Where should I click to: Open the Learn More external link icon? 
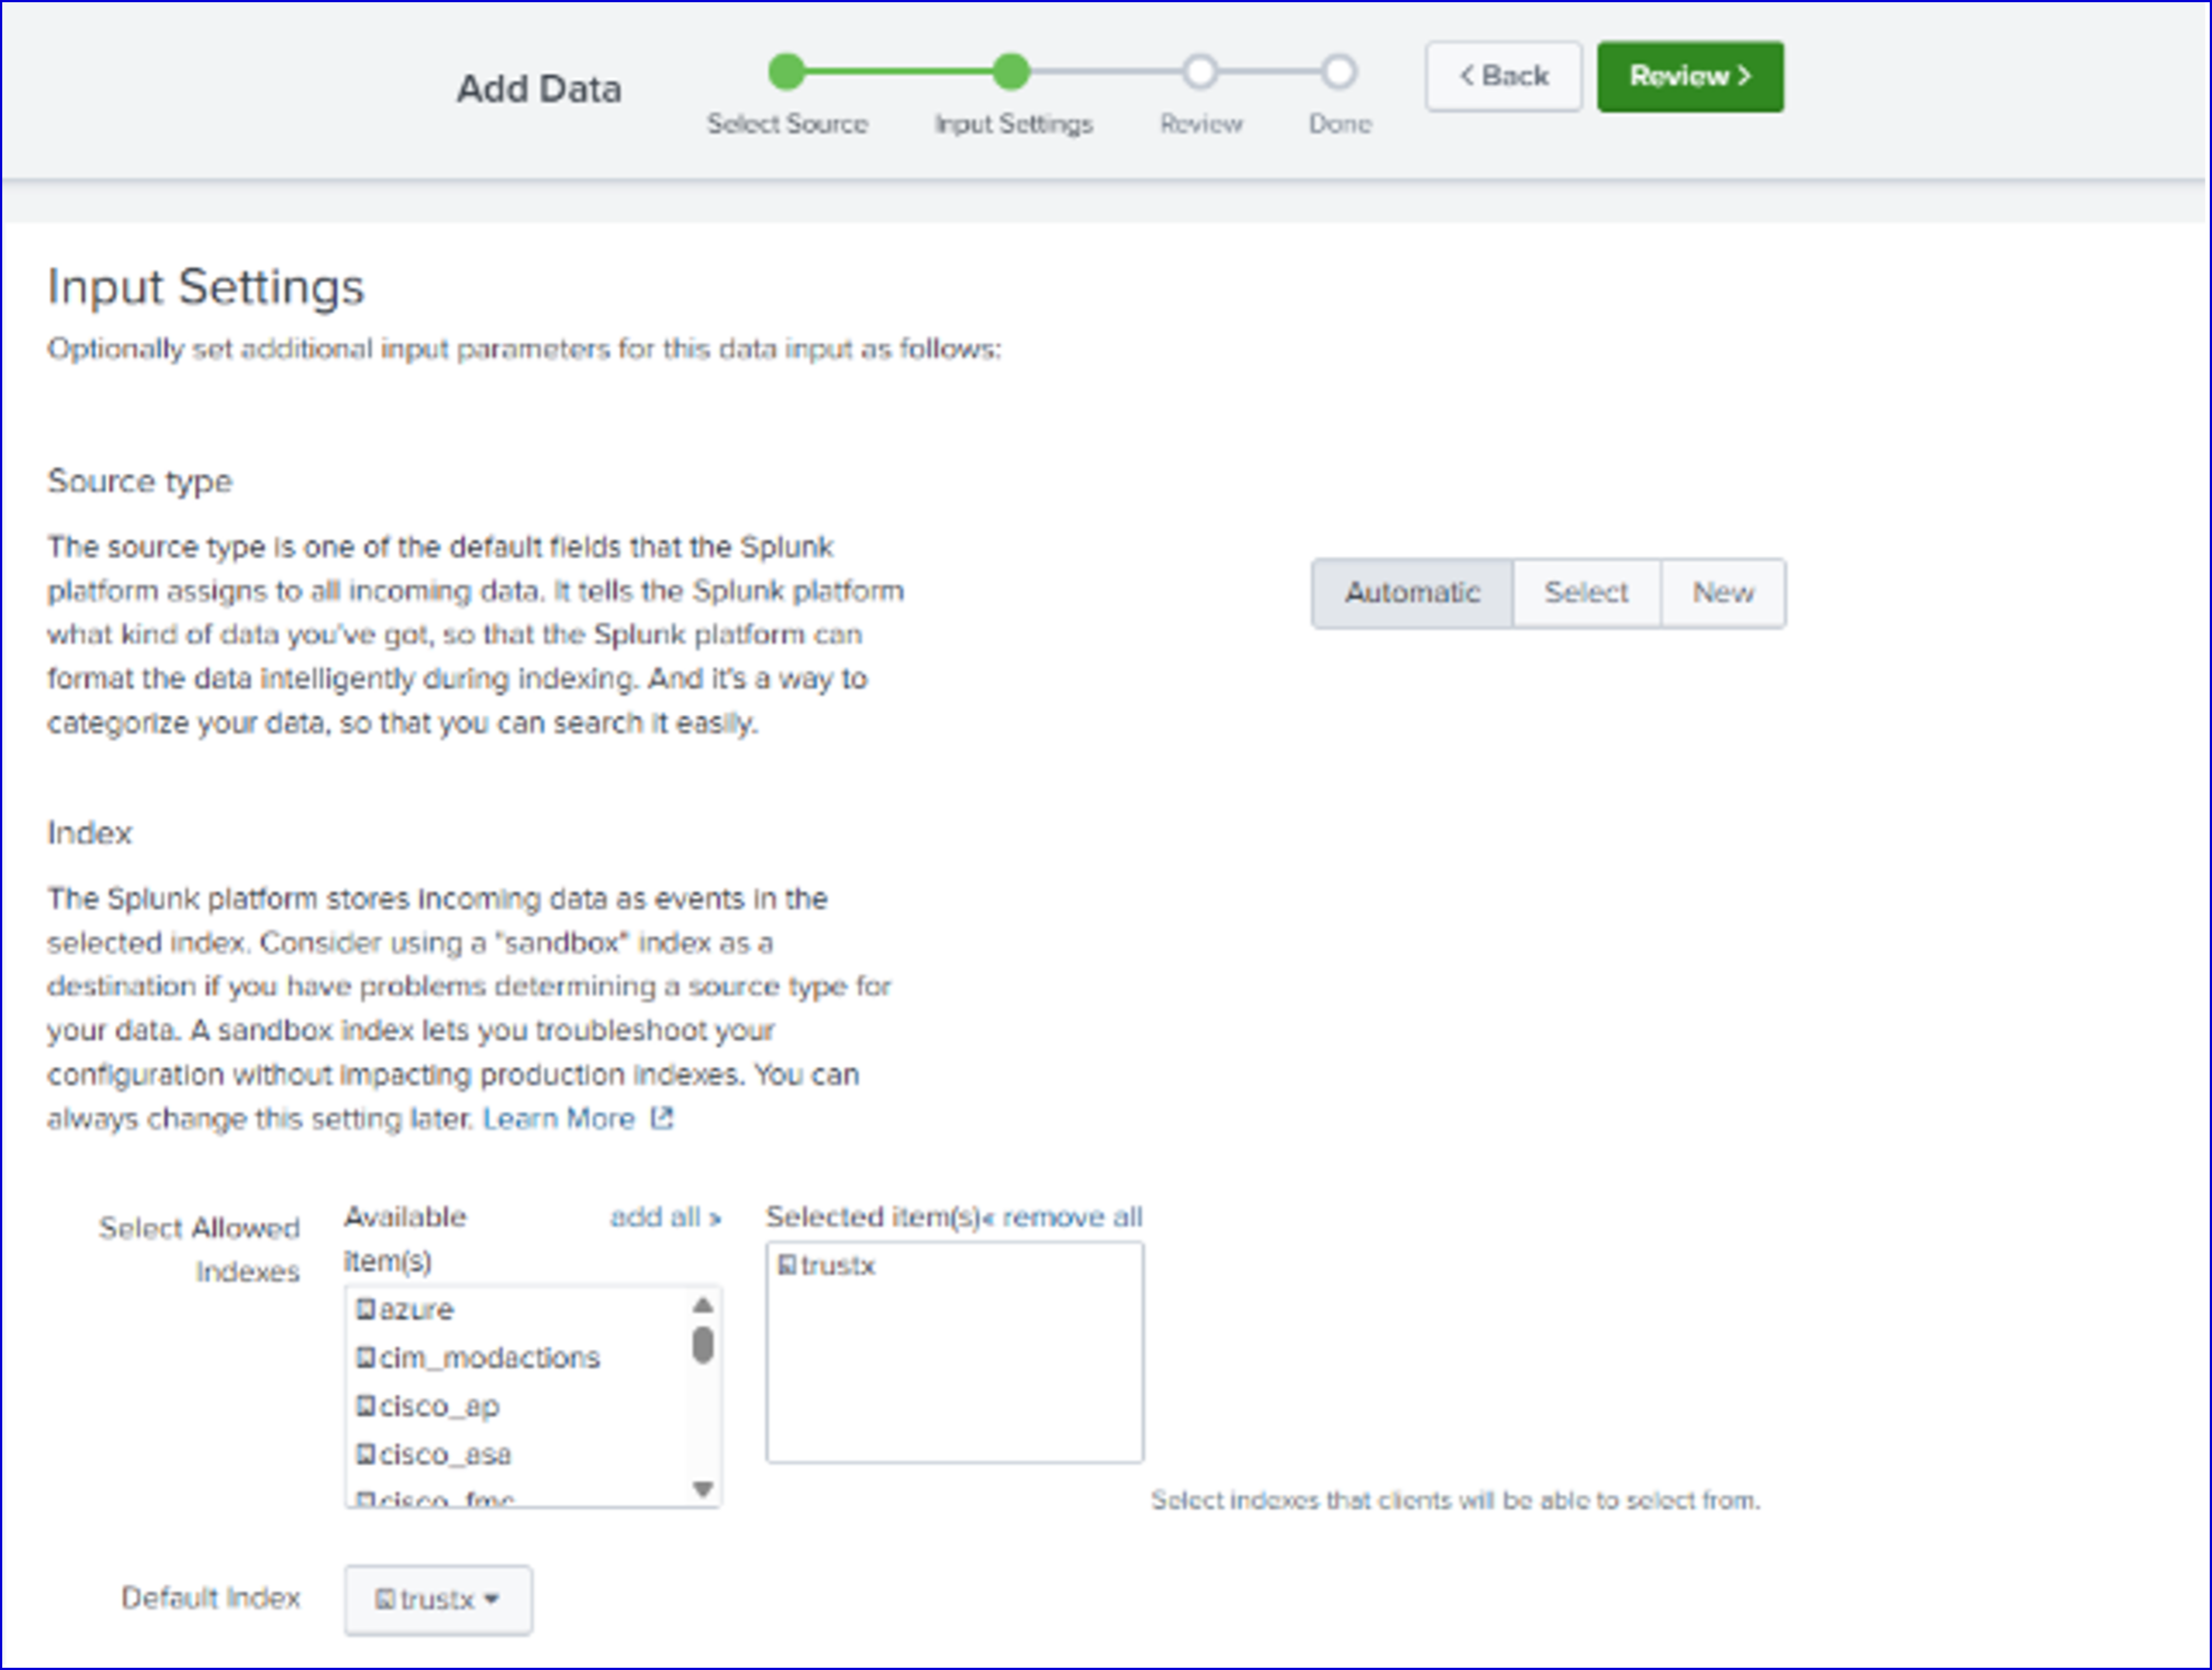(662, 1118)
